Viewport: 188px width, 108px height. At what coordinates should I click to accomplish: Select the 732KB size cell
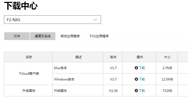coord(167,91)
